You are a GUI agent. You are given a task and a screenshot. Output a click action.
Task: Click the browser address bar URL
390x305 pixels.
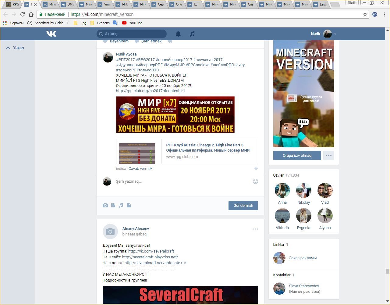pyautogui.click(x=102, y=14)
